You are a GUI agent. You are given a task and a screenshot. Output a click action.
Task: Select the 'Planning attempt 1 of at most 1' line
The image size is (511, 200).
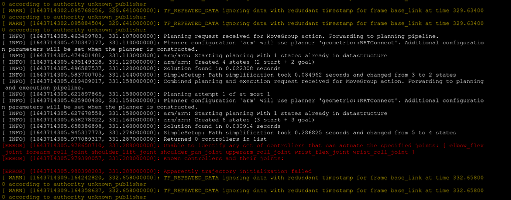(x=136, y=94)
